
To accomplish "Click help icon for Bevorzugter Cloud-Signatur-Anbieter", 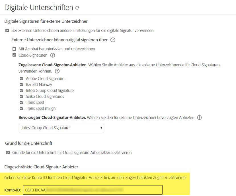I will (x=199, y=117).
